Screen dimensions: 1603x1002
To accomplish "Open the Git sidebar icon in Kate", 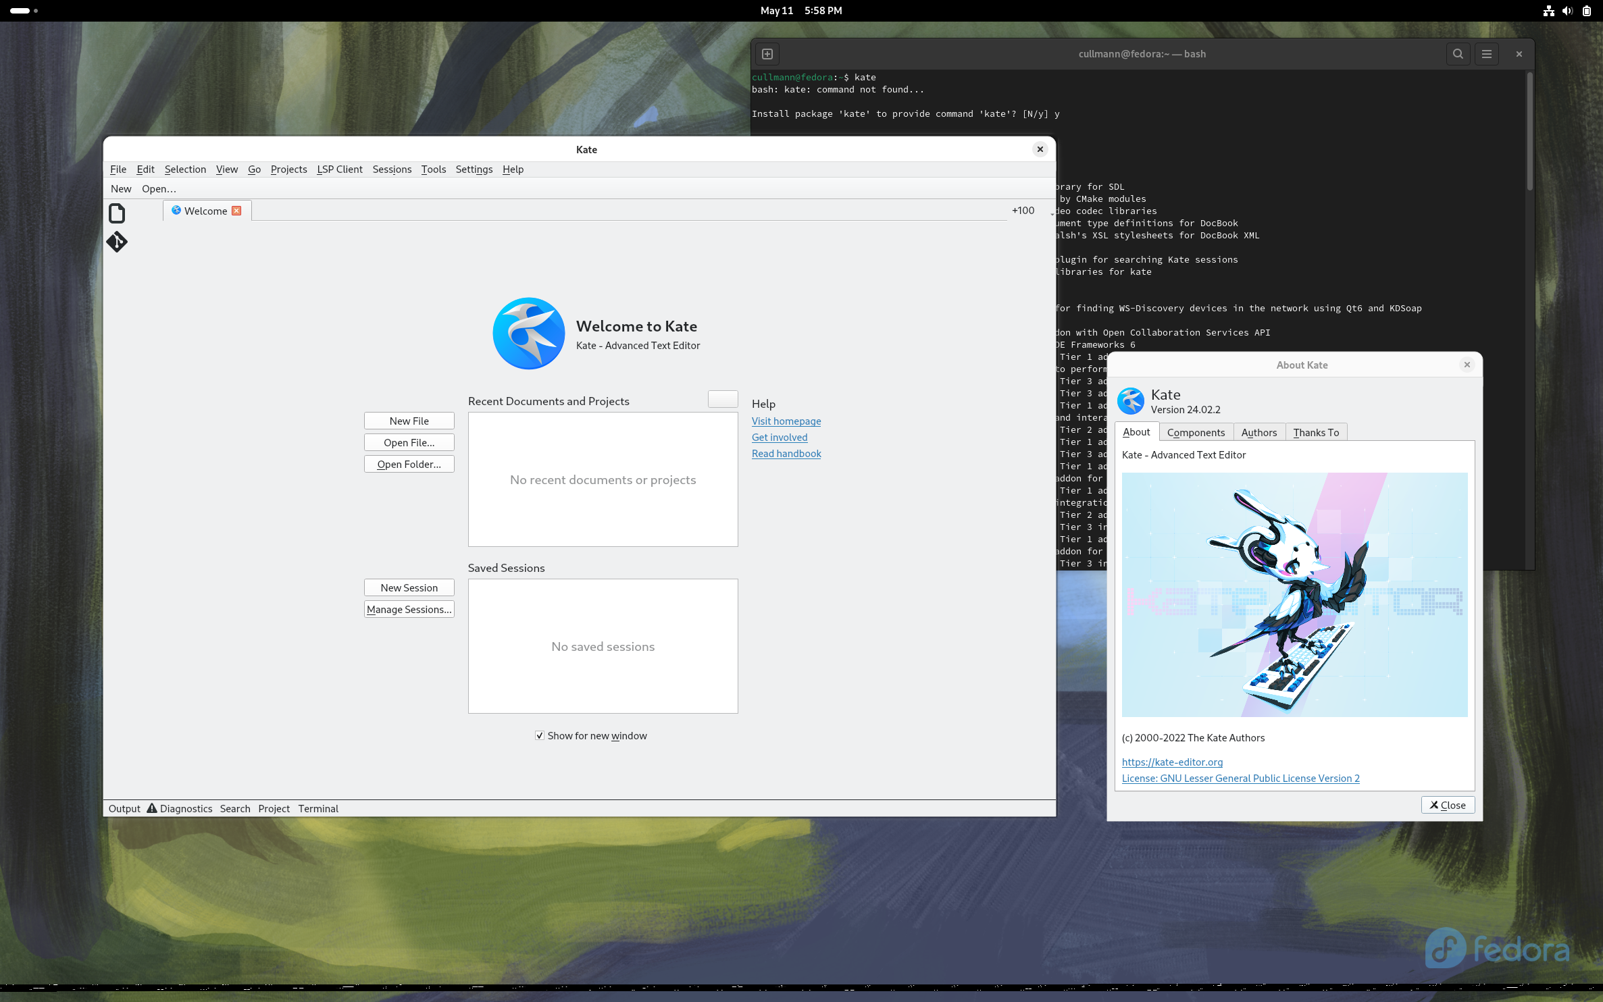I will point(117,242).
